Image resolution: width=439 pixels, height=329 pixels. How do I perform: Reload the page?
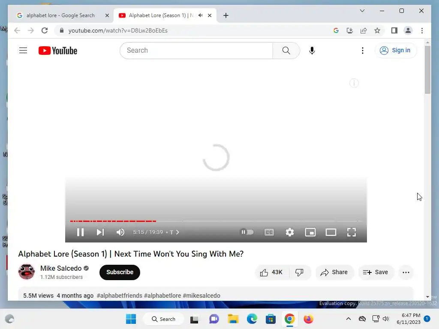tap(45, 30)
